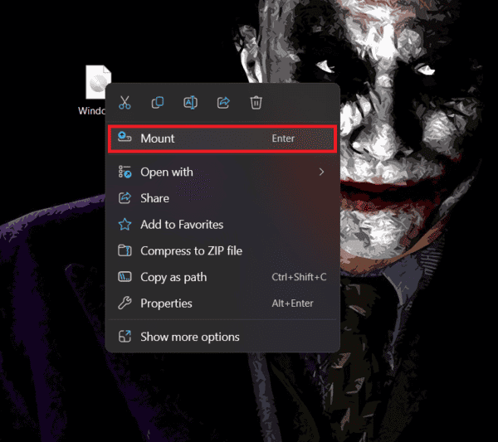The image size is (498, 442).
Task: Click the Share arrow icon in the top row
Action: (223, 103)
